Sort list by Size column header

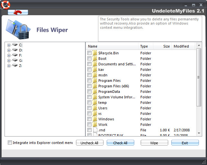tap(162, 46)
